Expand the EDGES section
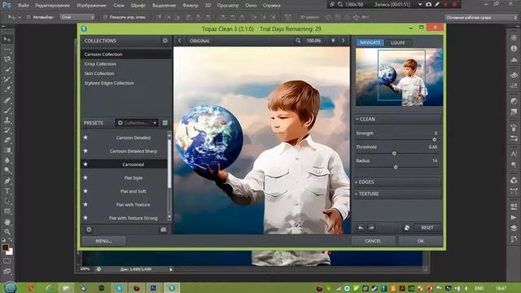This screenshot has width=521, height=293. (x=398, y=182)
